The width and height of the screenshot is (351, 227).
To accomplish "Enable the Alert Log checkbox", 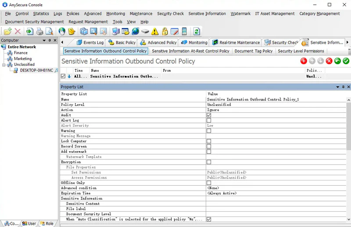I will click(209, 120).
